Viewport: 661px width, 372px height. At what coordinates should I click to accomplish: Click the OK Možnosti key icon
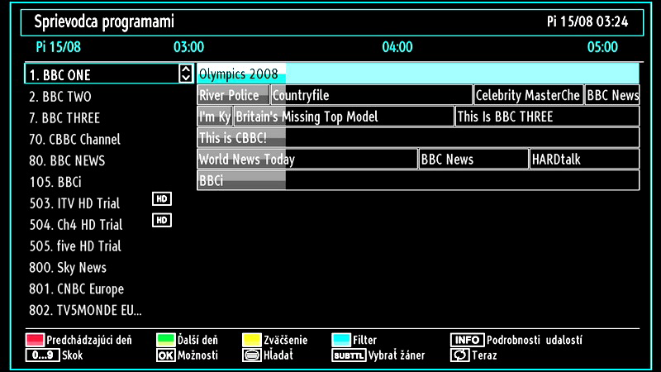point(166,355)
